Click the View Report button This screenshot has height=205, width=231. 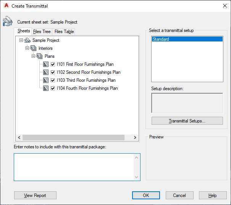[x=35, y=195]
